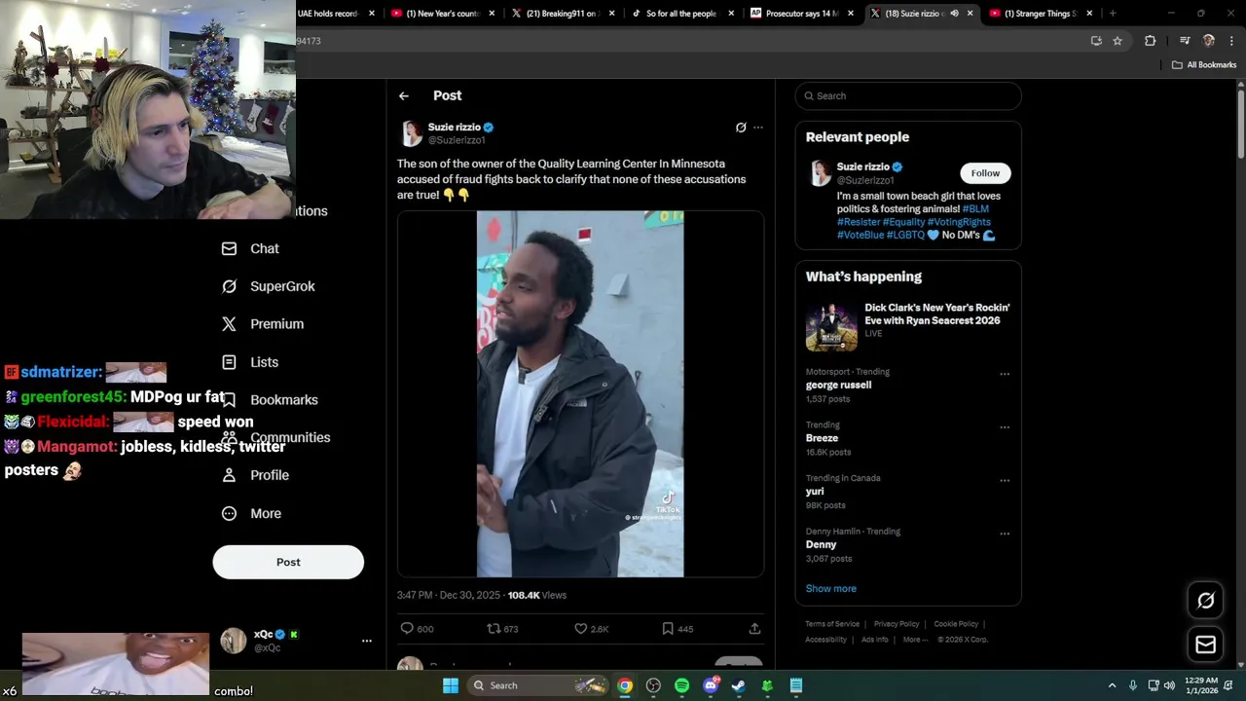Open floating Messages envelope button
The height and width of the screenshot is (701, 1246).
(x=1205, y=645)
